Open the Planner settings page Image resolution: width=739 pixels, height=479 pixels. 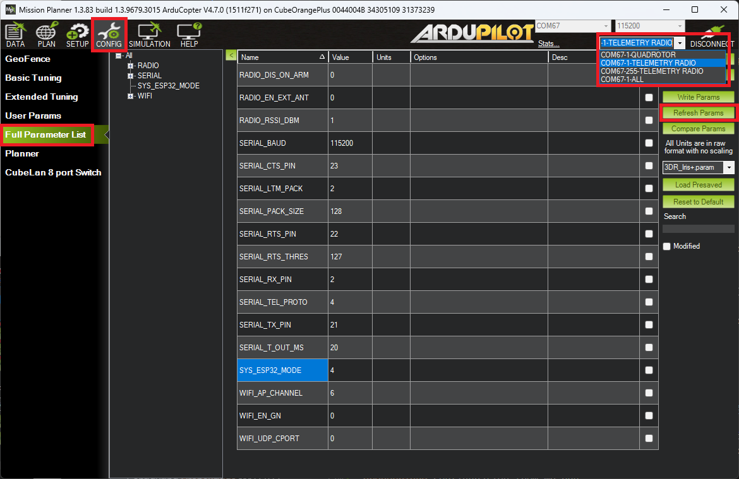[21, 153]
